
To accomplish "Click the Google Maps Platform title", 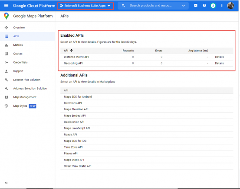I will (33, 16).
